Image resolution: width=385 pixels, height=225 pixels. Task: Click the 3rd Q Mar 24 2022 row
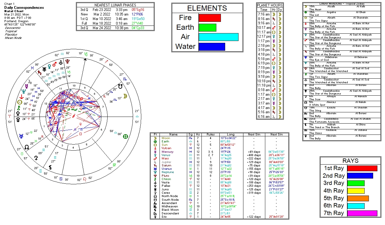[115, 28]
